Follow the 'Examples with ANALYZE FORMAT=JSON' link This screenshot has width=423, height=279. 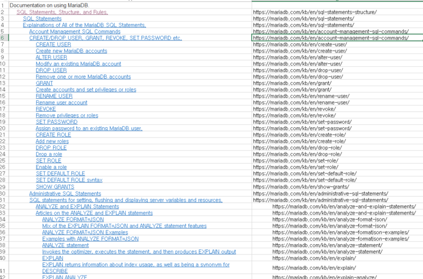[x=90, y=239]
